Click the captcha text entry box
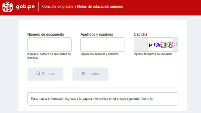 tap(141, 45)
